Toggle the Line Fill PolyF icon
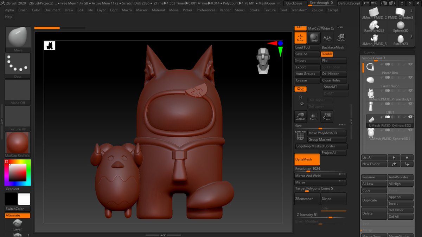 click(300, 136)
